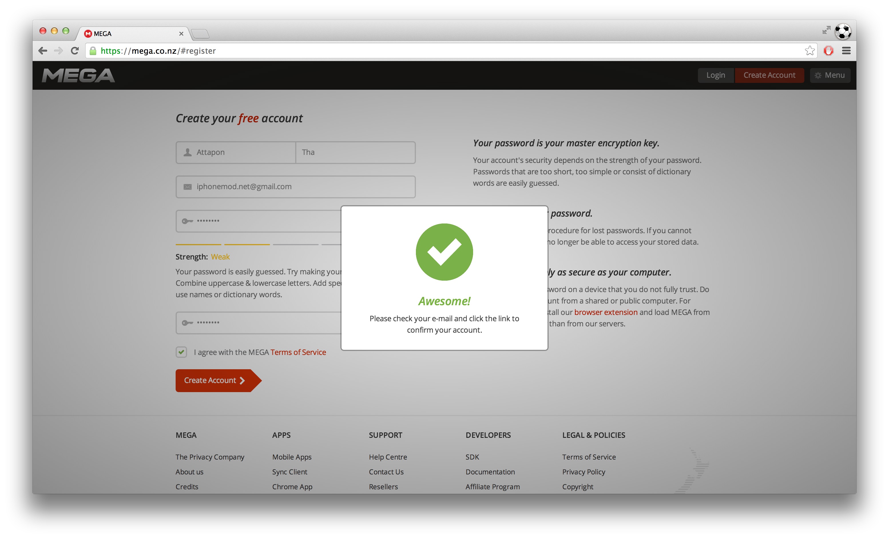Toggle the bookmark star in the address bar

pyautogui.click(x=810, y=51)
